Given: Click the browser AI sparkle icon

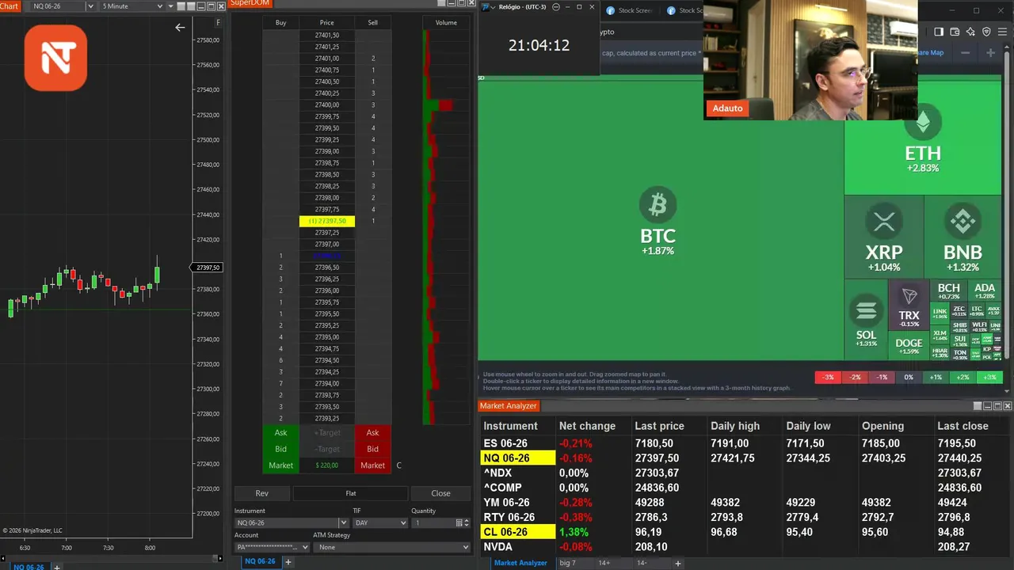Looking at the screenshot, I should click(970, 32).
